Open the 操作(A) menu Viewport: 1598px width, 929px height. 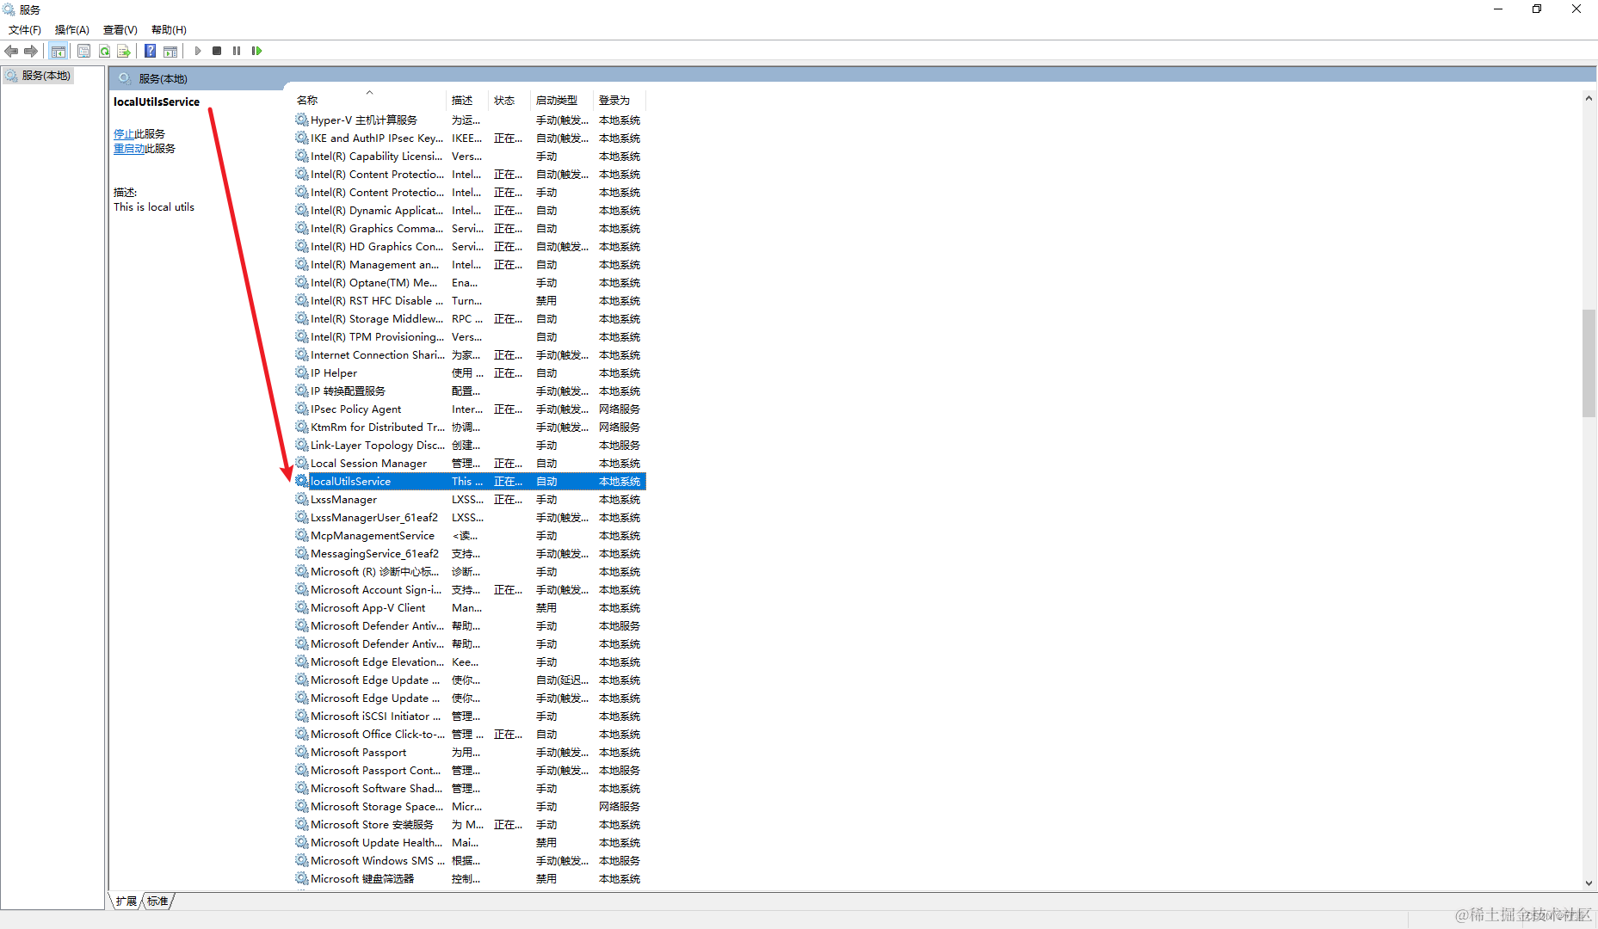[72, 30]
